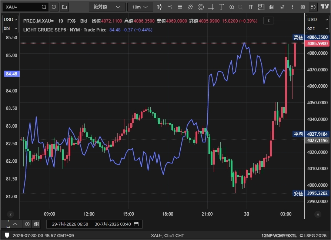Open left axis bbl unit dropdown
Viewport: 331px width, 240px height.
[10, 28]
